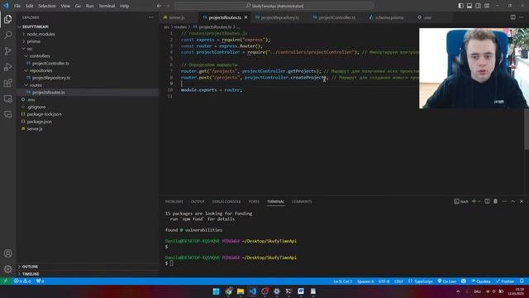Open the Run and Debug view
This screenshot has height=298, width=529.
pyautogui.click(x=7, y=67)
